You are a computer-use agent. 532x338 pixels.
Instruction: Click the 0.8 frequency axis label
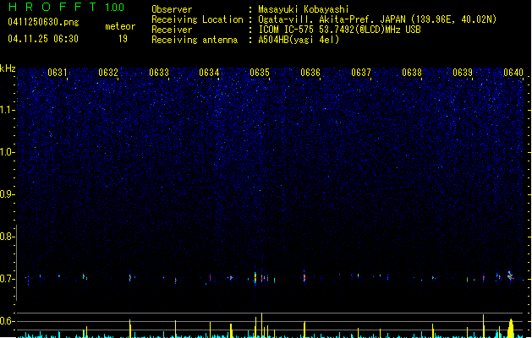tap(7, 237)
